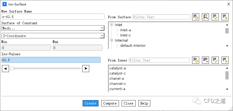Click the From Surface toggle tree view icon
Image resolution: width=233 pixels, height=111 pixels.
click(x=205, y=17)
